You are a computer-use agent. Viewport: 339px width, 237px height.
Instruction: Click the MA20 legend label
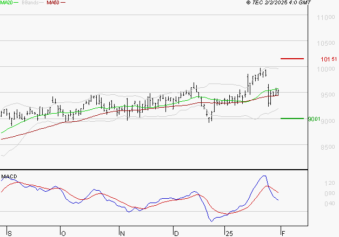[x=6, y=3]
